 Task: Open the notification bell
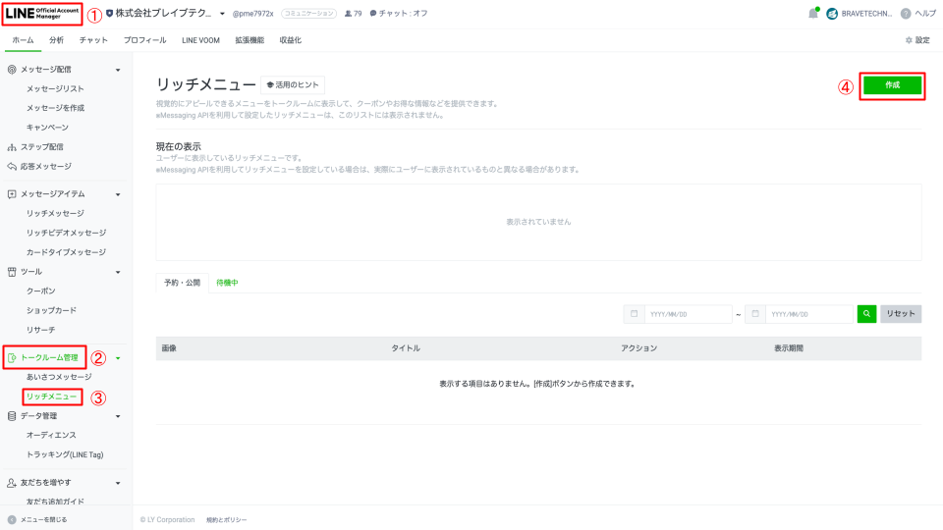tap(813, 13)
